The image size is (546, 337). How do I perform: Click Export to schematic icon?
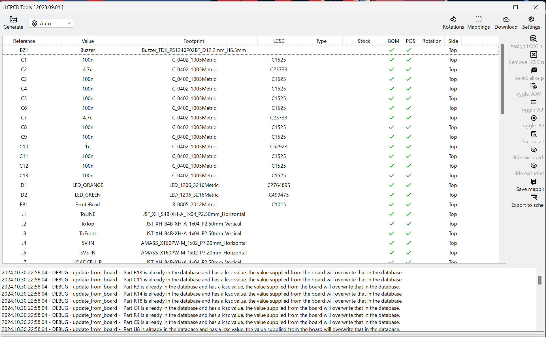(x=534, y=198)
